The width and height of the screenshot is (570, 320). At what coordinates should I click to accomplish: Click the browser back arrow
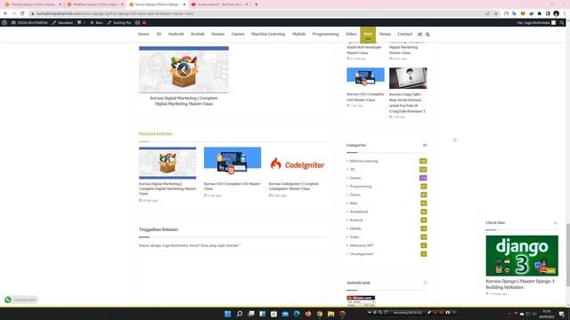5,13
